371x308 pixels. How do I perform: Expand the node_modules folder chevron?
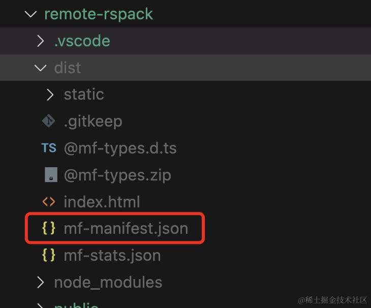tap(40, 282)
